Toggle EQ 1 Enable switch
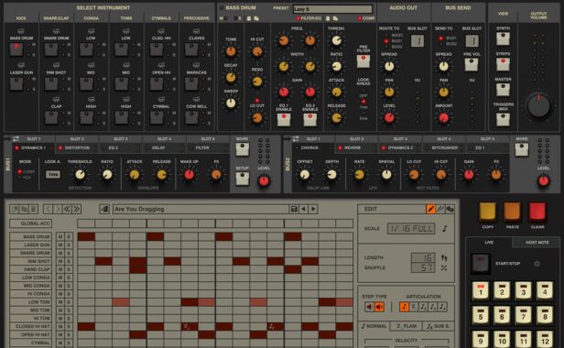The image size is (564, 348). tap(284, 120)
